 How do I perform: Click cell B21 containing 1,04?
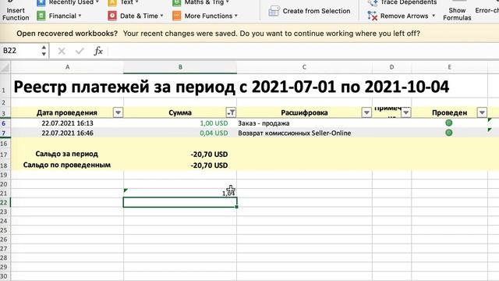coord(180,193)
